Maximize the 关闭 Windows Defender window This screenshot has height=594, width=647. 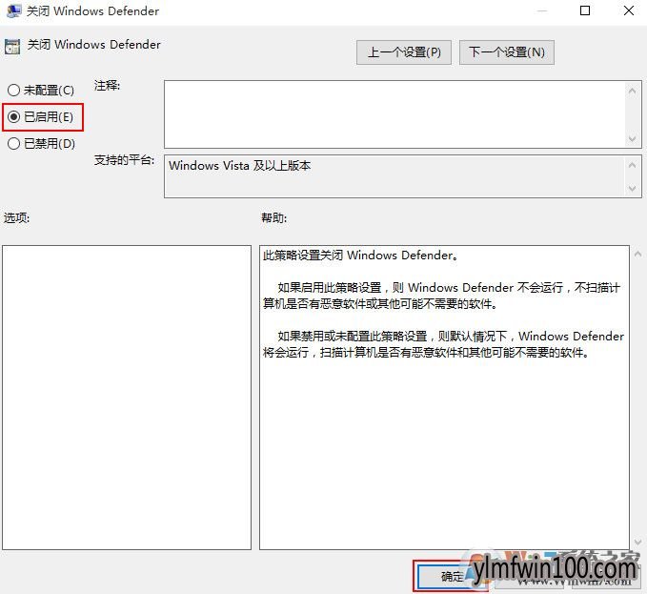click(x=585, y=10)
